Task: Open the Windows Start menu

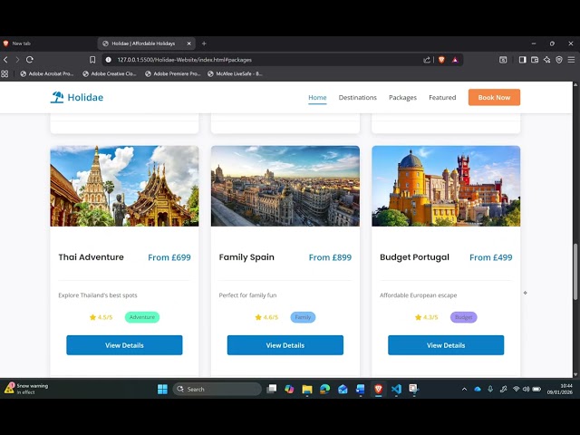Action: (x=162, y=389)
